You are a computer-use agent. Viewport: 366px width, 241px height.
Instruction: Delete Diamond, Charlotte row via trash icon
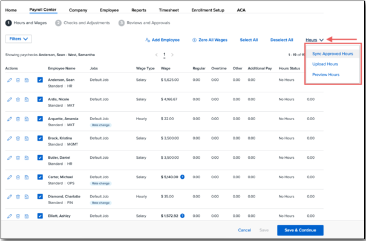pos(18,197)
